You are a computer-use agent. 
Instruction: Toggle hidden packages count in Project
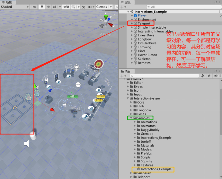point(218,76)
